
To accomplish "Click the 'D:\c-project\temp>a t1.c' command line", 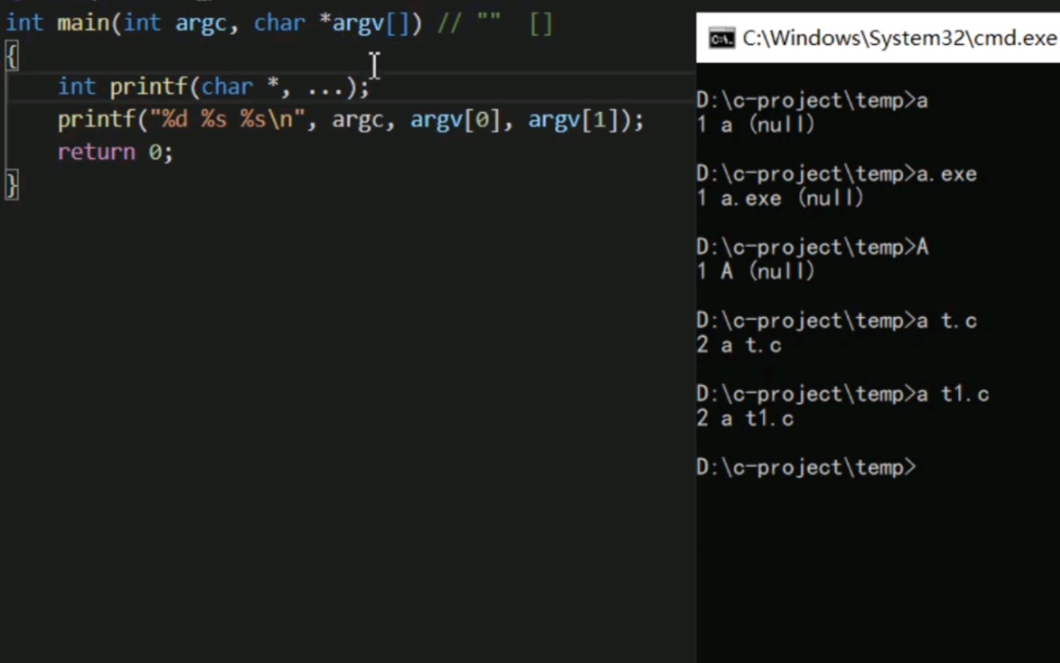I will (843, 394).
